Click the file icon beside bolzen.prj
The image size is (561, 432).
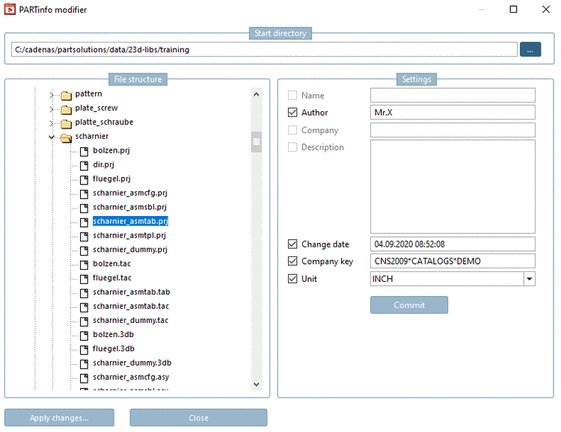point(84,152)
